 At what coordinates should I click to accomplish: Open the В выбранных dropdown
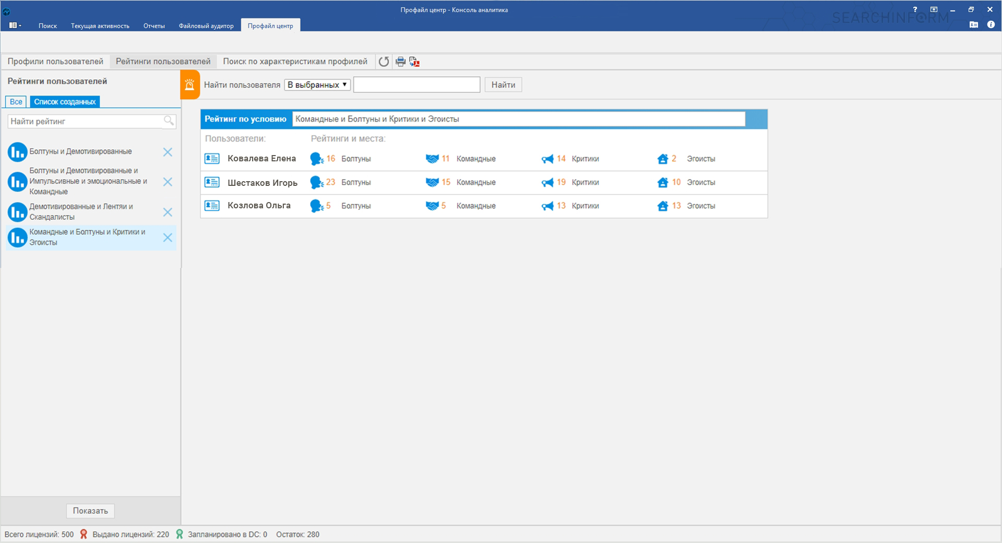click(x=317, y=85)
